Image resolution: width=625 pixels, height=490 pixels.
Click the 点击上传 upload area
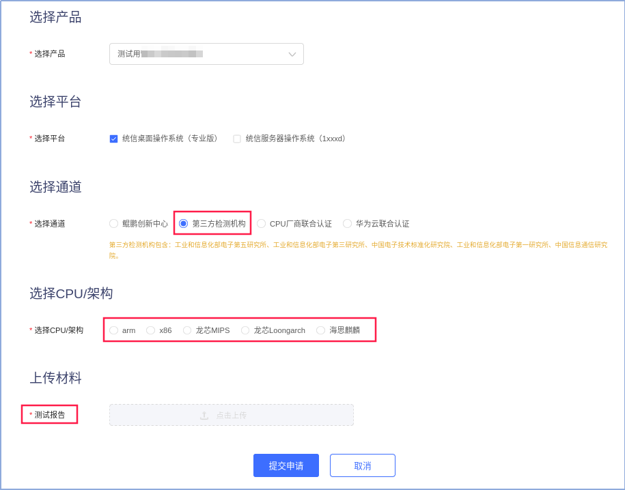[x=231, y=415]
